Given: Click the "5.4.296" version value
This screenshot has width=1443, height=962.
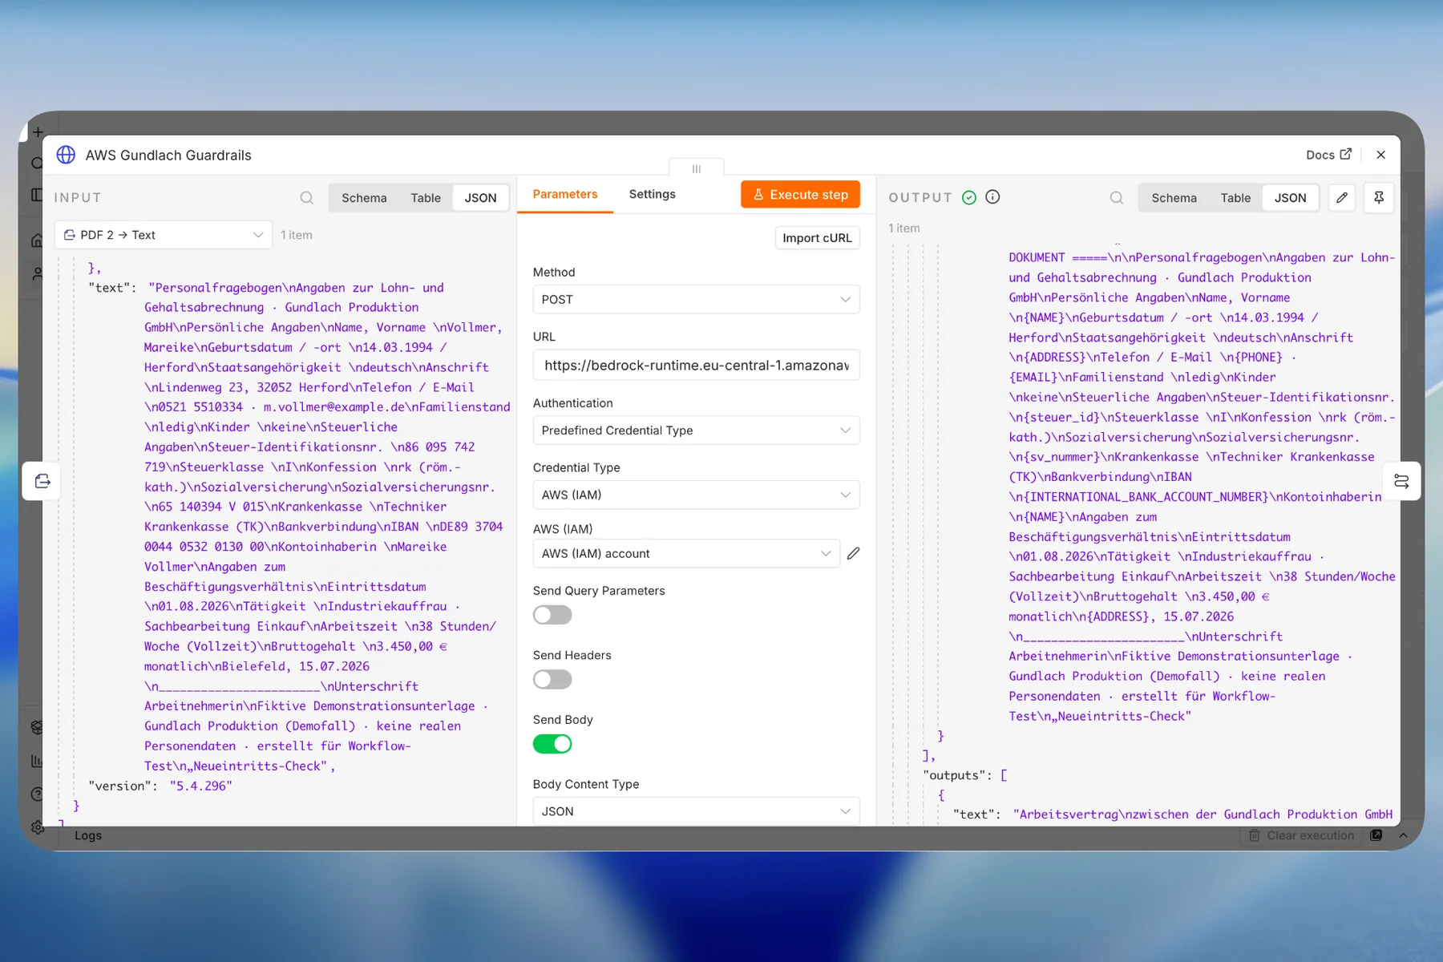Looking at the screenshot, I should pos(201,786).
